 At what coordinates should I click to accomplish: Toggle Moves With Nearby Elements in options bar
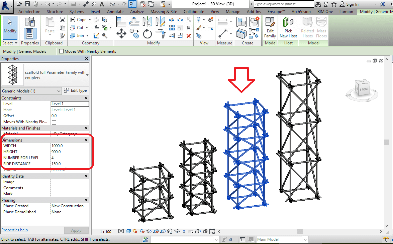click(x=62, y=51)
